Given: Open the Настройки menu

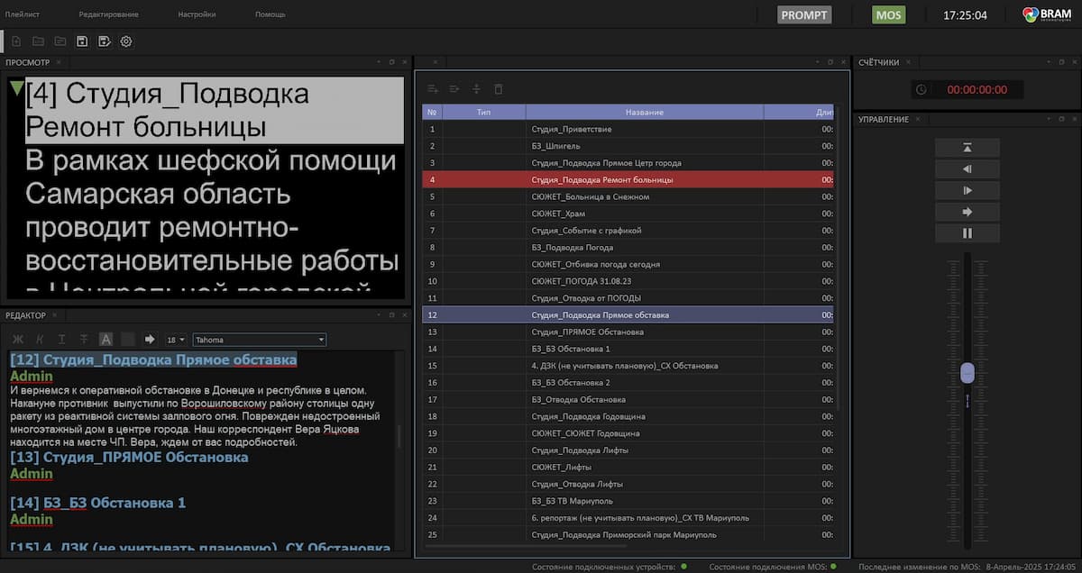Looking at the screenshot, I should 197,14.
